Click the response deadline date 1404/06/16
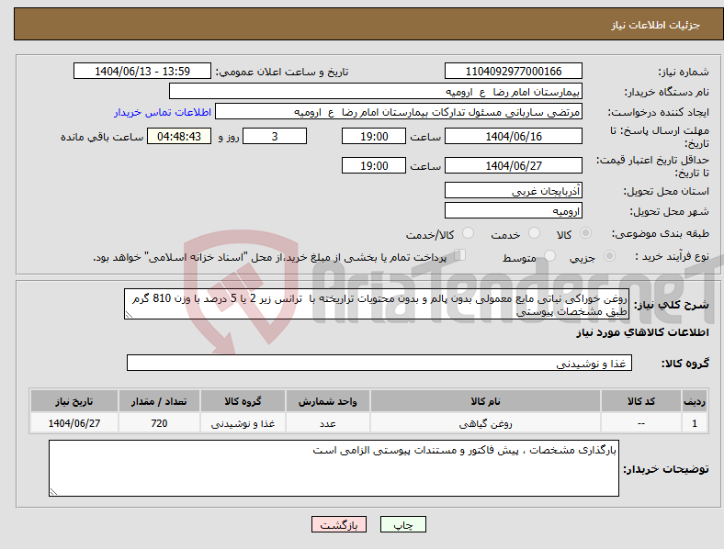Screen dimensions: 724x549 coord(513,136)
